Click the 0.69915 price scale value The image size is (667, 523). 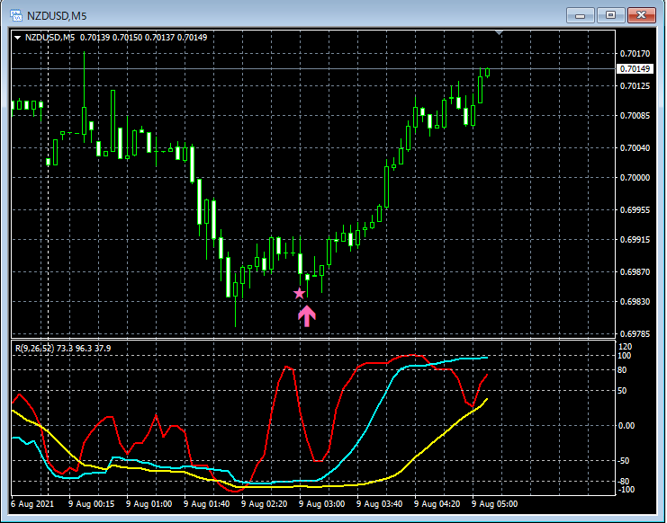click(635, 239)
